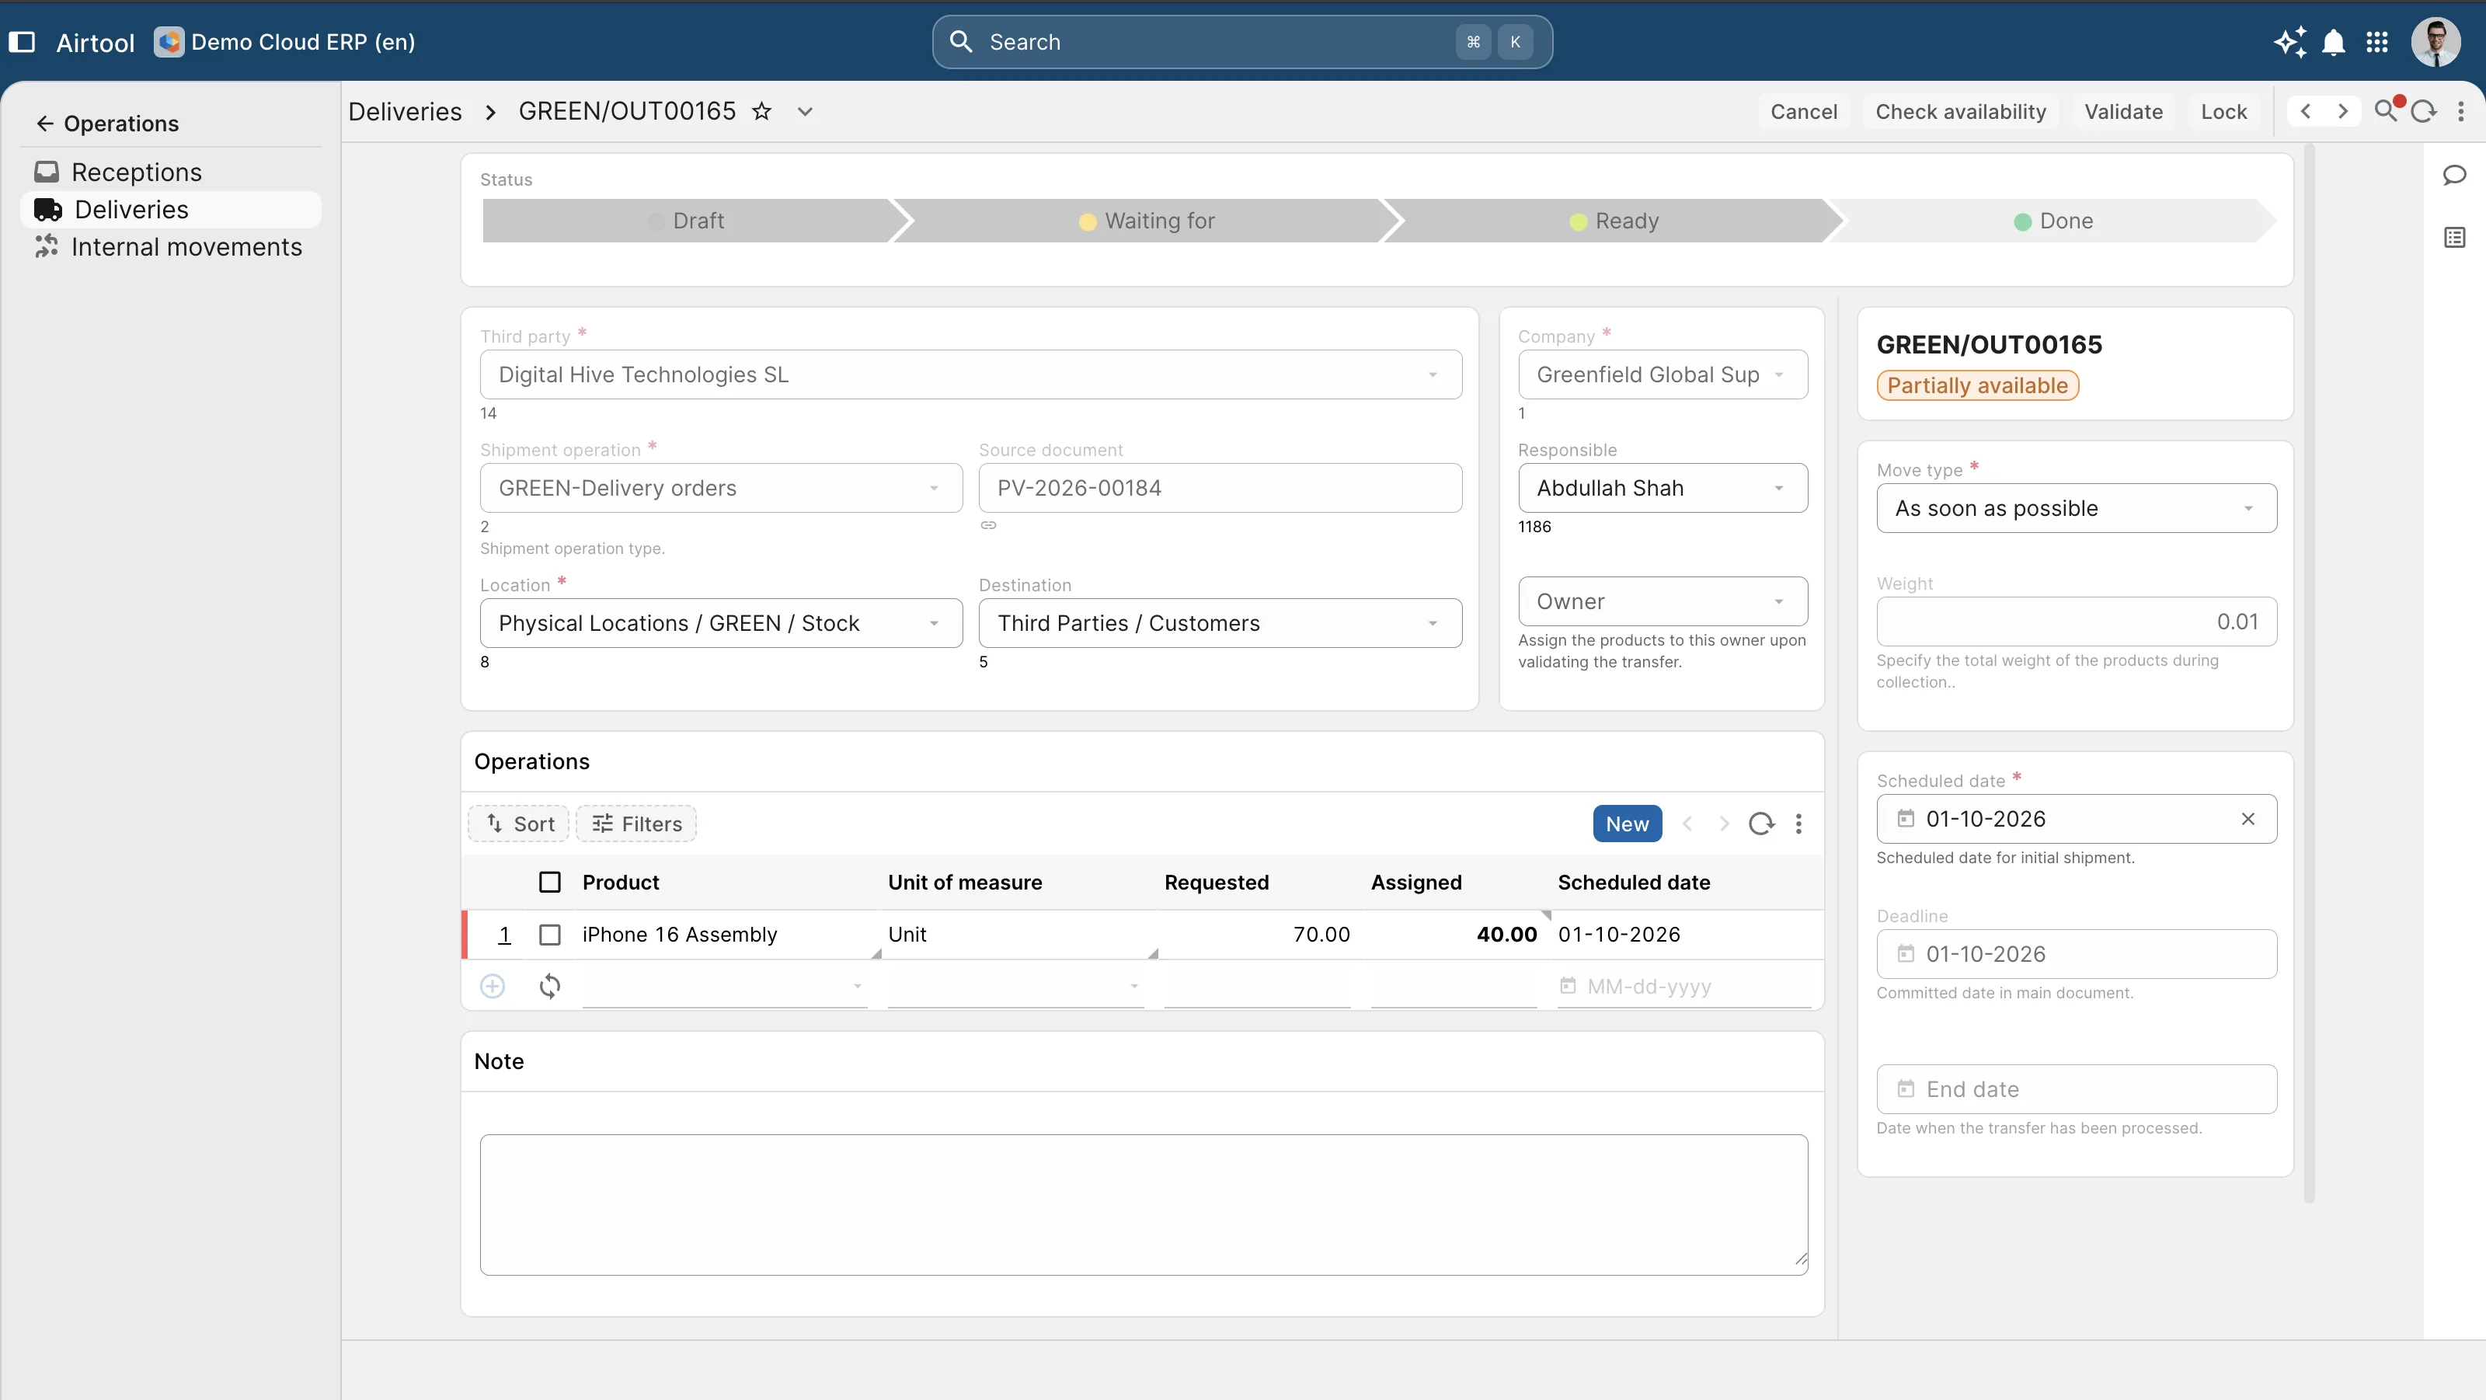Refresh the Operations table
The height and width of the screenshot is (1400, 2486).
point(1761,823)
